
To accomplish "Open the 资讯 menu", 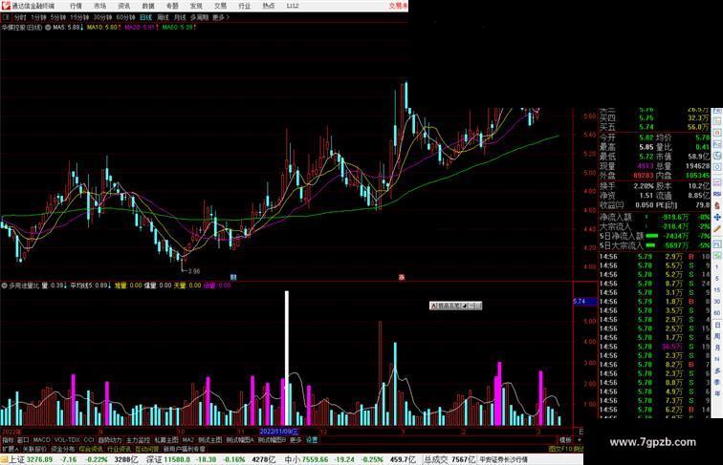I will pos(123,6).
